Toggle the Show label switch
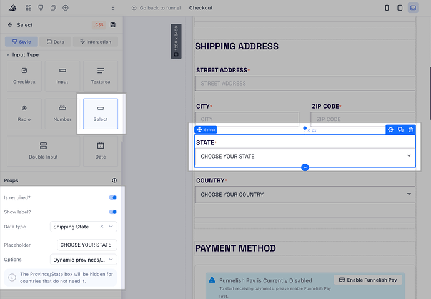This screenshot has height=299, width=431. [112, 212]
